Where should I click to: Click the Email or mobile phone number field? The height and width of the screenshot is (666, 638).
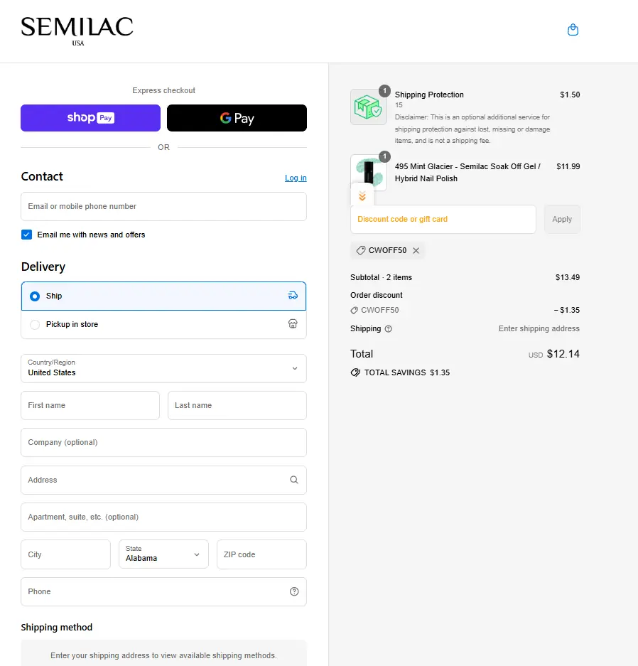(163, 206)
